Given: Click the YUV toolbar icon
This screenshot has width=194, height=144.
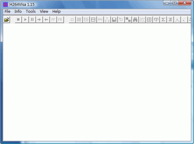Looking at the screenshot, I should point(107,20).
